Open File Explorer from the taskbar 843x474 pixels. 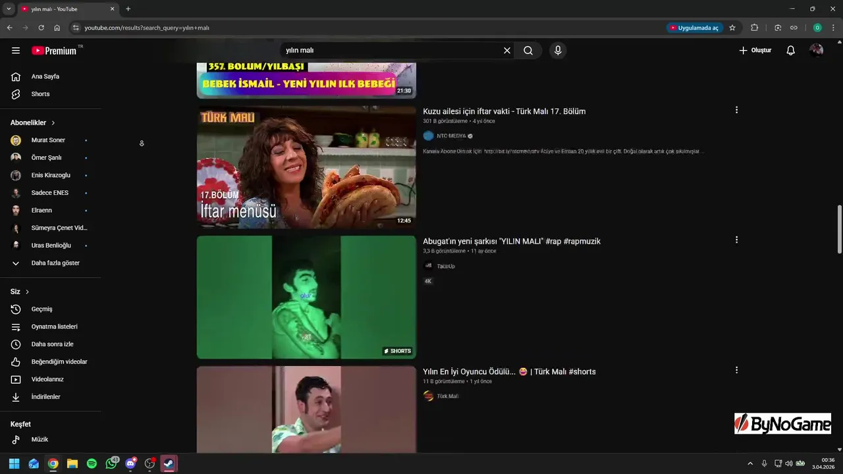click(x=72, y=463)
